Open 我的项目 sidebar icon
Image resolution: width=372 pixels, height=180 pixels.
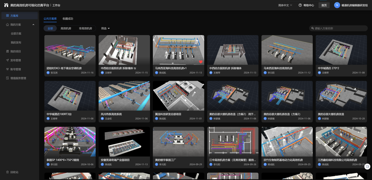[8, 51]
